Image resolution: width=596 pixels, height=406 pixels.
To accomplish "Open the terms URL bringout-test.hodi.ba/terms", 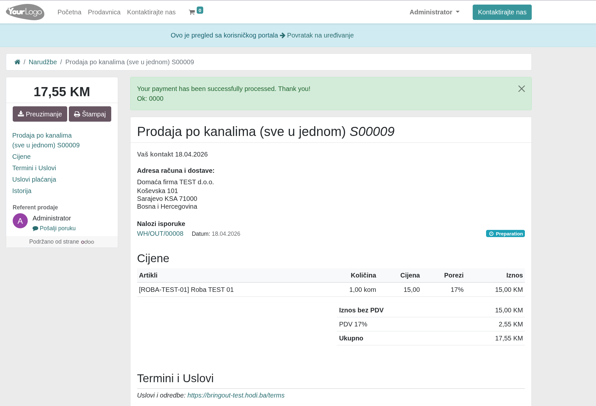I will (236, 395).
